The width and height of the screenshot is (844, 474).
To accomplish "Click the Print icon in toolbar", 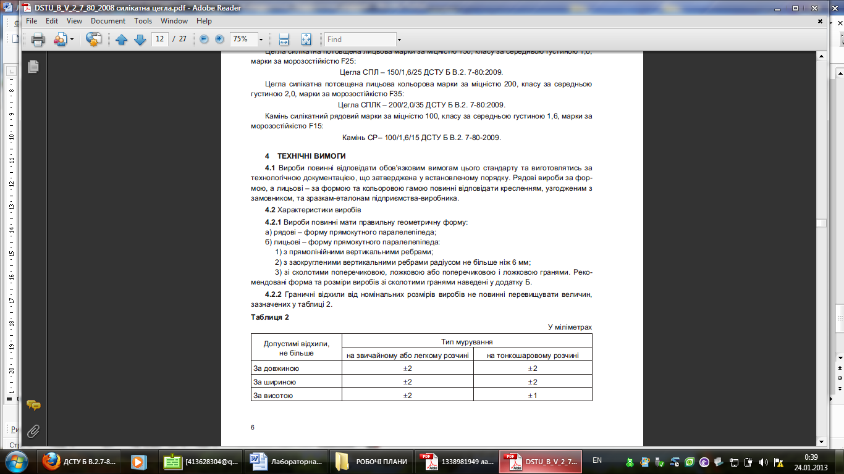I will coord(38,39).
